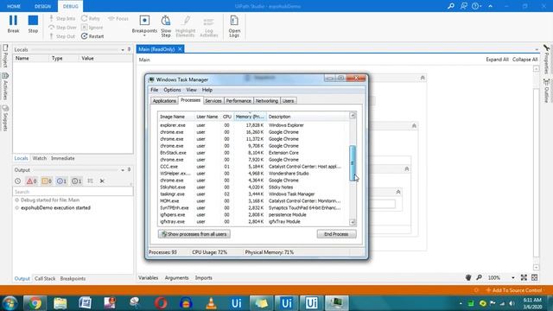Open Help menu in Task Manager
This screenshot has width=553, height=311.
(207, 90)
